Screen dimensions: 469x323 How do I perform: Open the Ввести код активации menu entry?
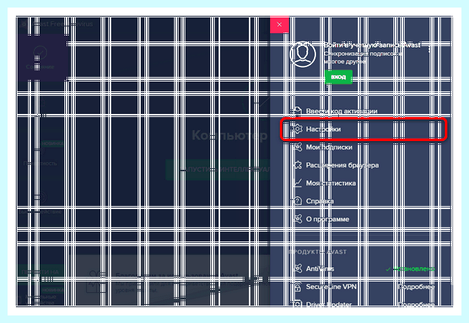coord(341,111)
